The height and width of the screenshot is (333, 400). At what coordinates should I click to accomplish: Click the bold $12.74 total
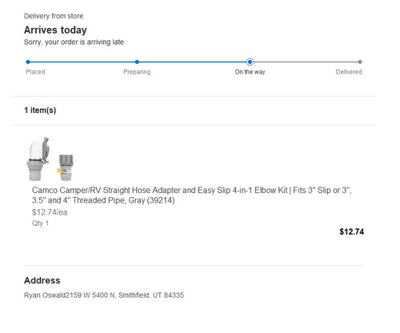pos(351,231)
